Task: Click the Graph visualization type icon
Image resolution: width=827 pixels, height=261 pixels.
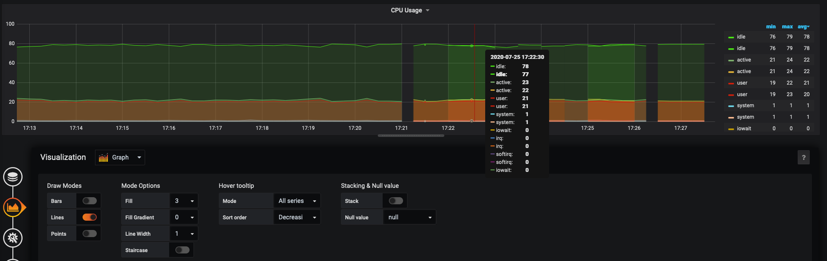Action: point(103,158)
